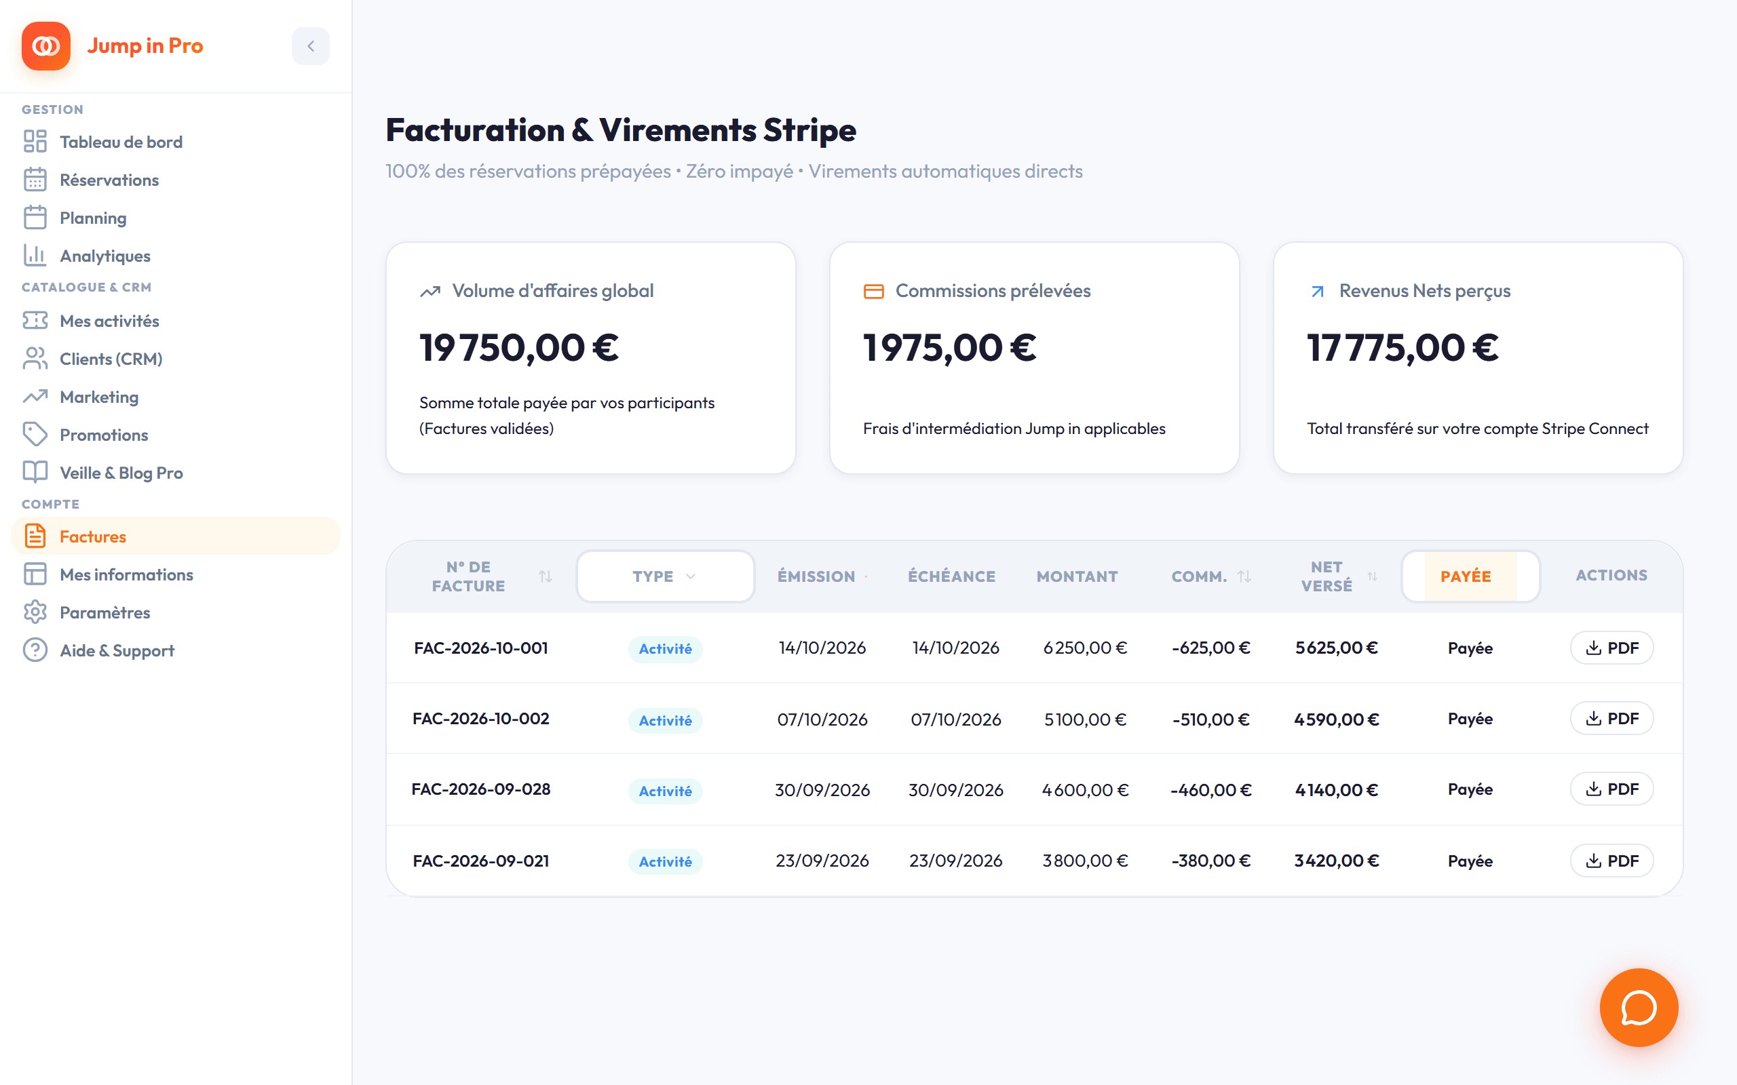The width and height of the screenshot is (1737, 1085).
Task: Select the Mes informations menu item
Action: [x=176, y=574]
